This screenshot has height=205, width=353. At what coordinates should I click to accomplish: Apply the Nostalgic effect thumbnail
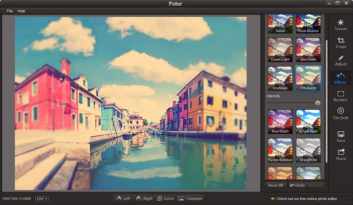click(280, 78)
